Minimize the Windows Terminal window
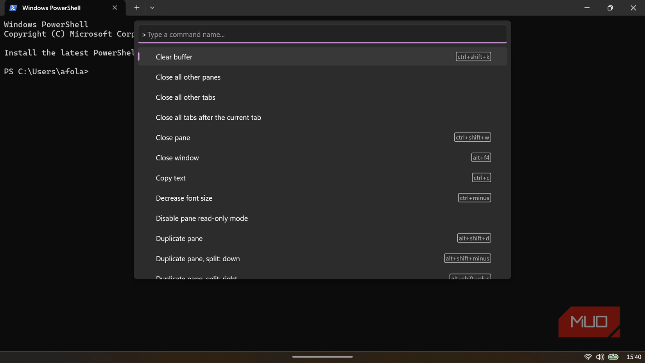645x363 pixels. (x=587, y=8)
